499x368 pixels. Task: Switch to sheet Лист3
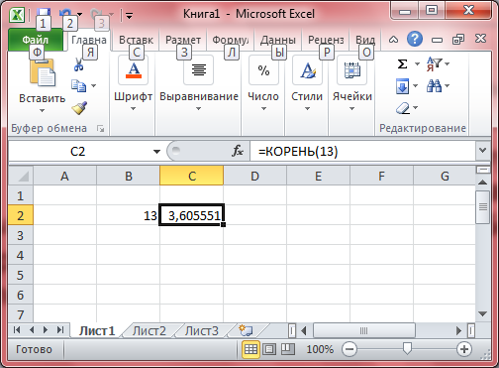[202, 330]
